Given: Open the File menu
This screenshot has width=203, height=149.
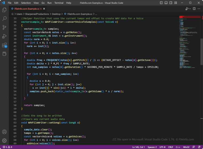Looking at the screenshot, I should [10, 3].
